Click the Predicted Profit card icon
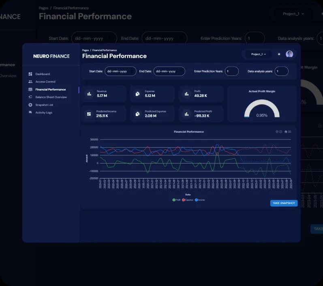 pyautogui.click(x=186, y=114)
